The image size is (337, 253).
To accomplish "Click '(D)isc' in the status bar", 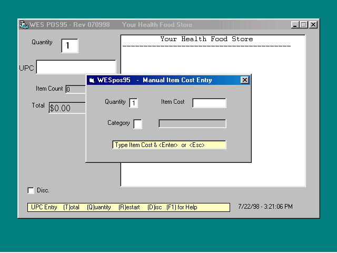I will pos(154,207).
